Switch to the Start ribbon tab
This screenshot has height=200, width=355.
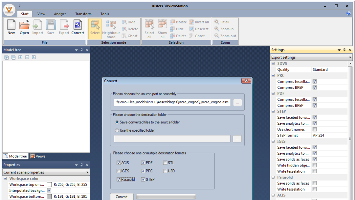pyautogui.click(x=25, y=14)
